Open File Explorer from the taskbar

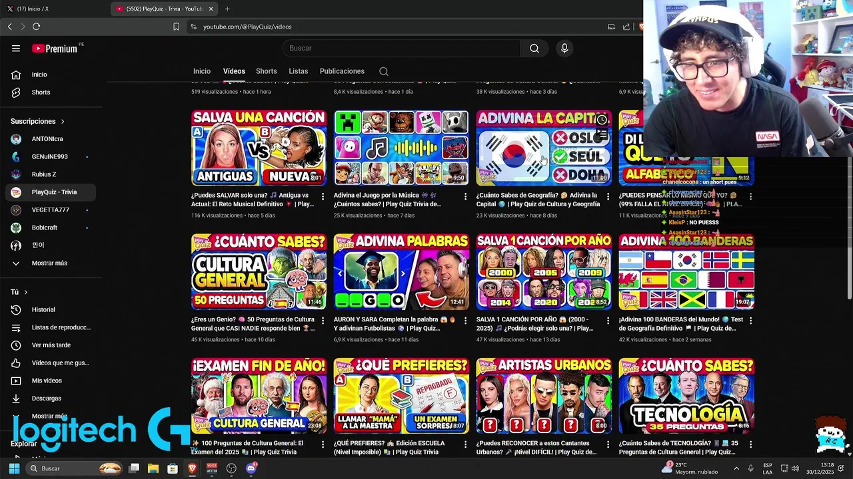(x=153, y=468)
